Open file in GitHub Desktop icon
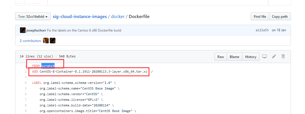 pyautogui.click(x=264, y=57)
